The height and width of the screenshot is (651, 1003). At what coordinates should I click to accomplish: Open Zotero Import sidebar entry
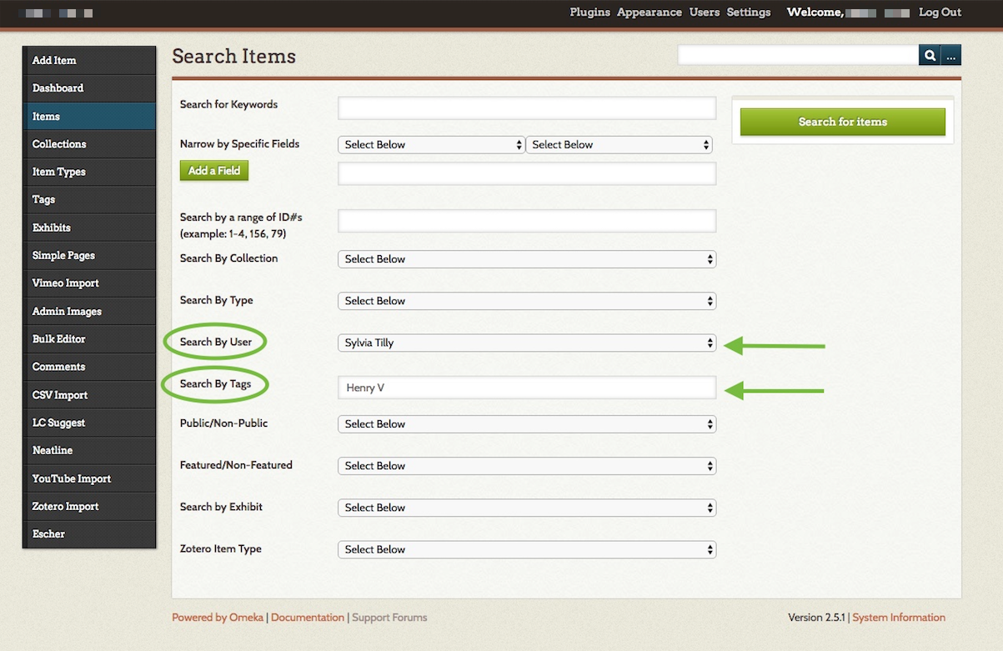point(89,506)
